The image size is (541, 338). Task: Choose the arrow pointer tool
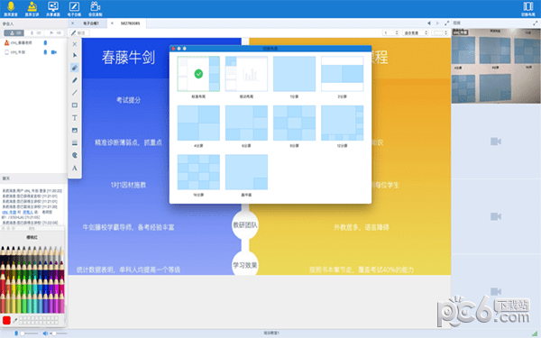75,55
